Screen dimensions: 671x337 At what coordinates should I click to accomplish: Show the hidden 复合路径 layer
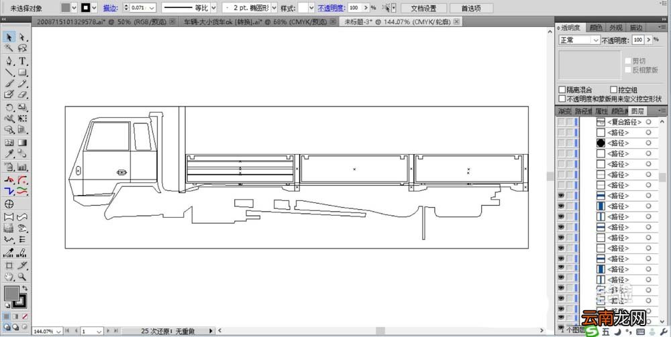click(x=561, y=122)
